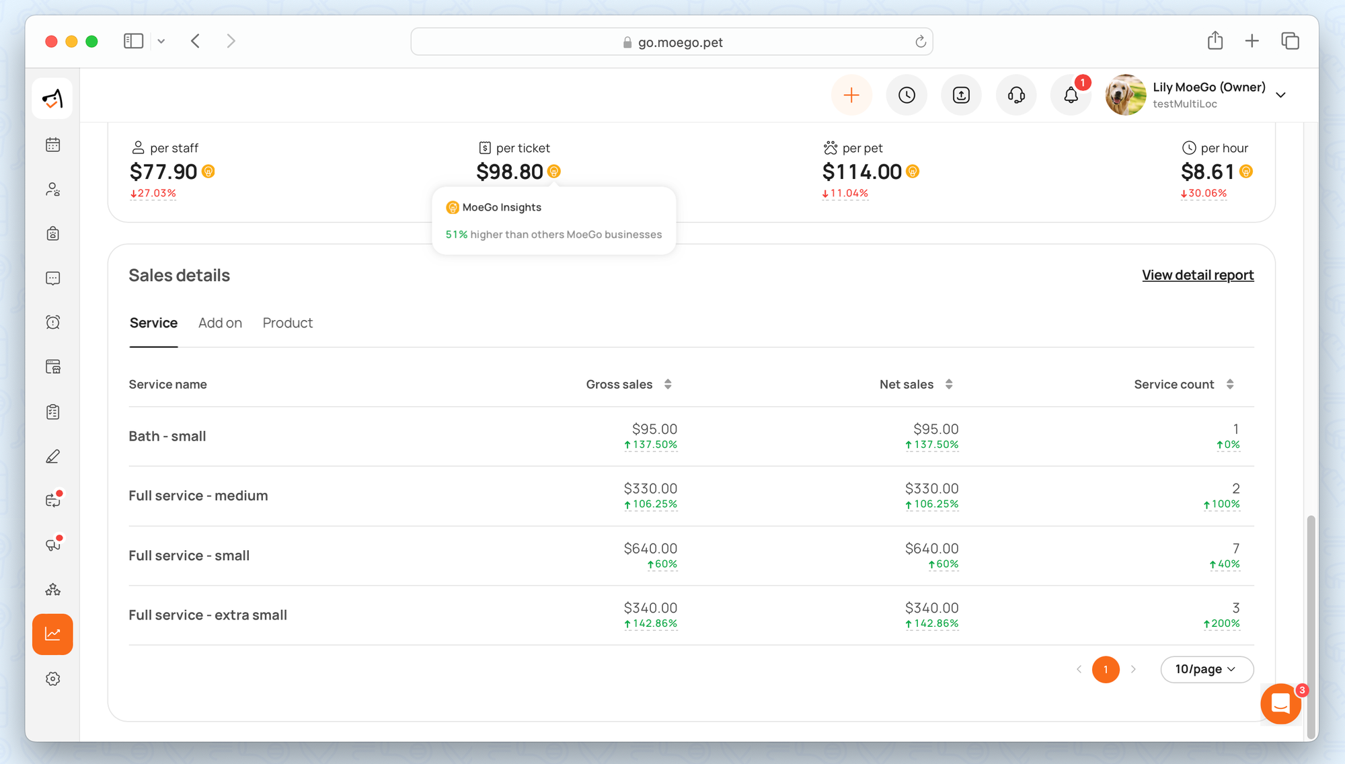Image resolution: width=1345 pixels, height=764 pixels.
Task: Click the headset support icon
Action: [1016, 95]
